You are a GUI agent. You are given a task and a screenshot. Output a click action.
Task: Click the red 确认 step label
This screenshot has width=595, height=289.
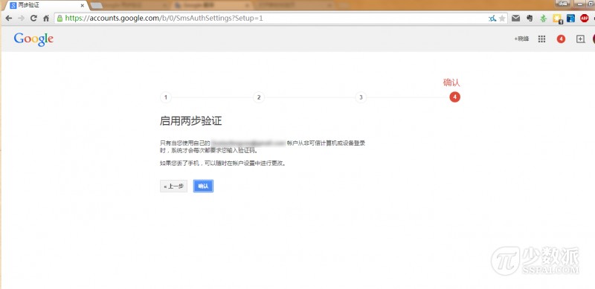click(451, 82)
